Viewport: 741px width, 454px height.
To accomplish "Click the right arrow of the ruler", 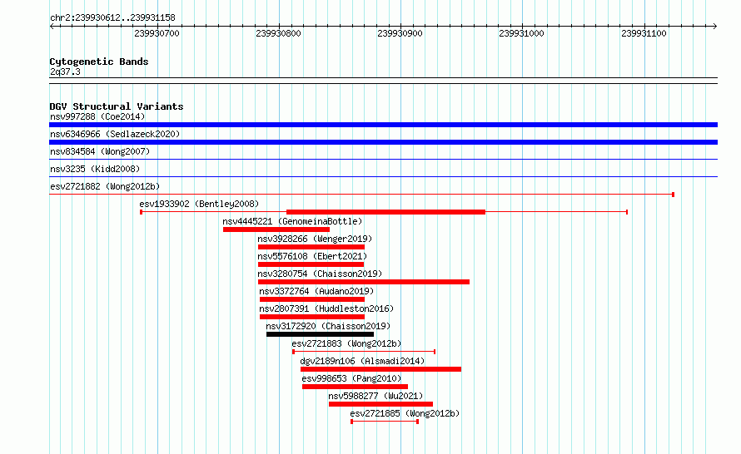I will [714, 27].
